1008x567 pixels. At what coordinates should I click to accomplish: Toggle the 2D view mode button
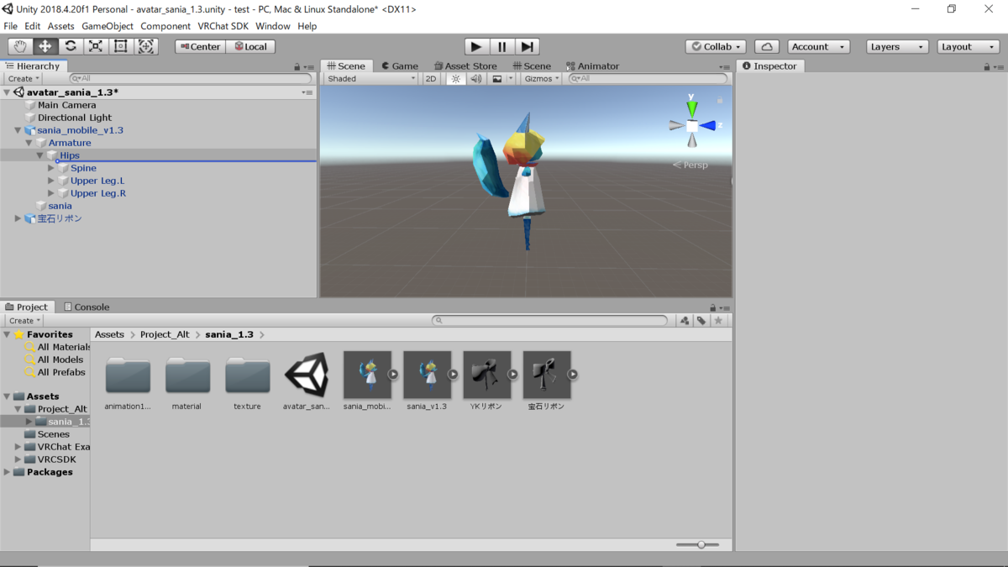point(431,79)
